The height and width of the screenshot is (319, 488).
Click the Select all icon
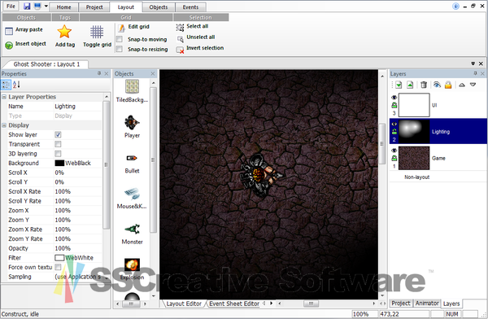click(180, 28)
